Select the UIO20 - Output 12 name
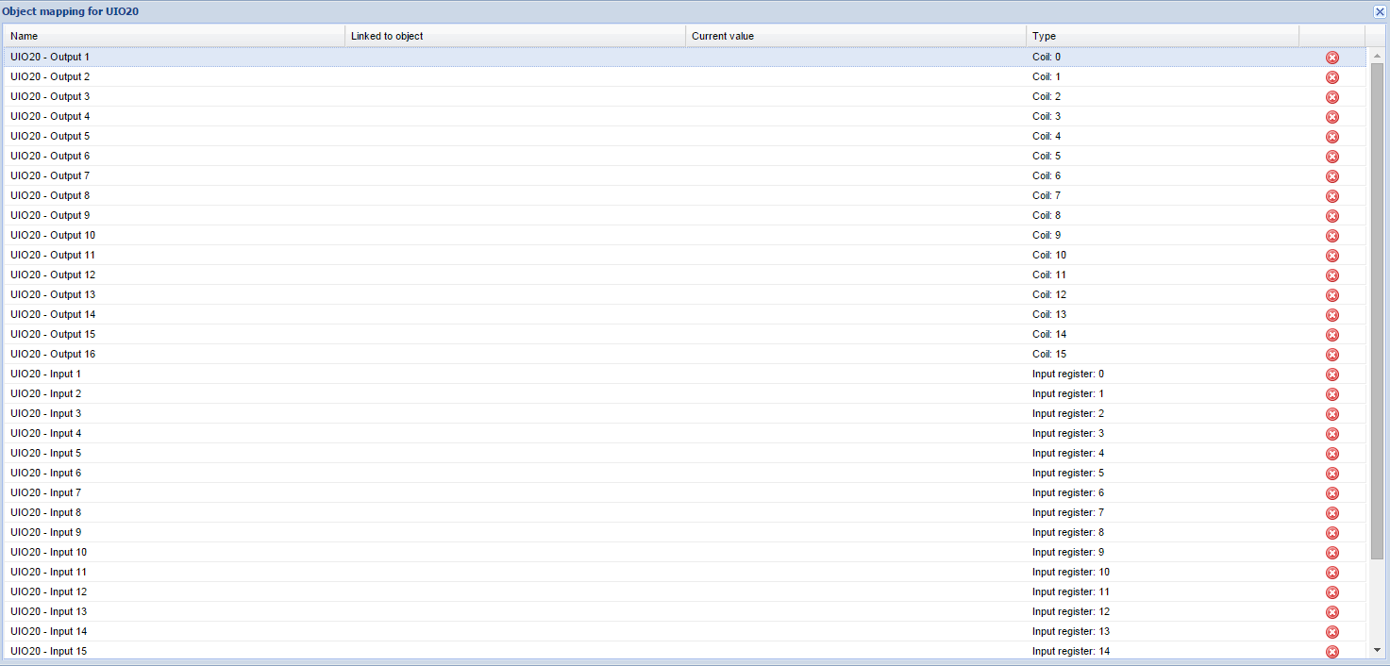This screenshot has width=1390, height=666. [x=53, y=275]
